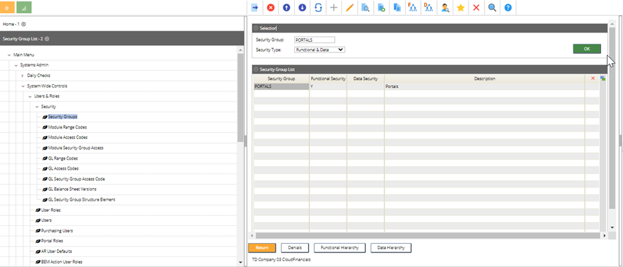
Task: Click the red X icon in grid header
Action: click(x=593, y=78)
